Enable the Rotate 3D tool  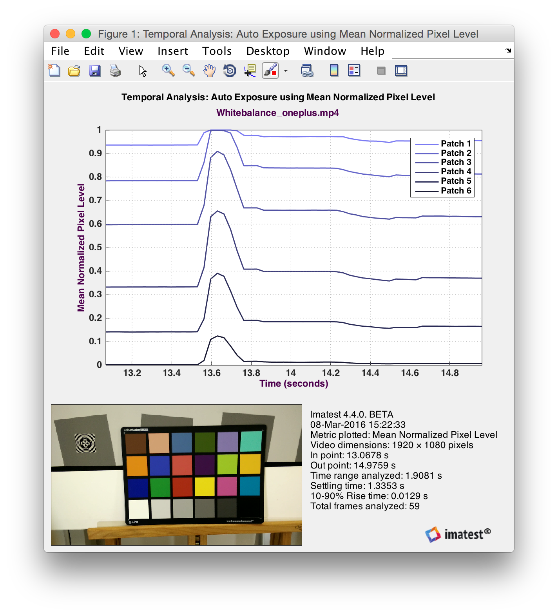click(230, 71)
